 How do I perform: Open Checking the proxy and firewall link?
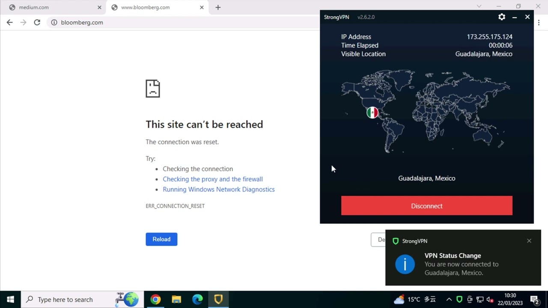[x=213, y=179]
